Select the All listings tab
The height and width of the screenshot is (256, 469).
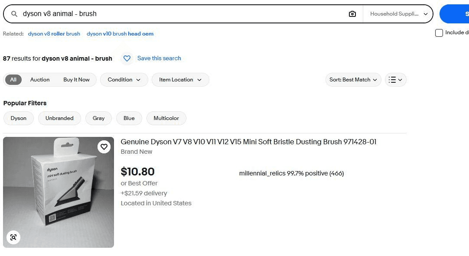click(x=13, y=80)
